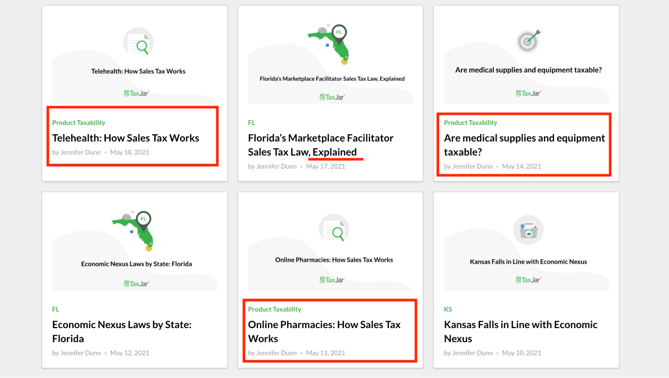The height and width of the screenshot is (378, 669).
Task: Click Product Taxability tag on Telehealth card
Action: [x=79, y=123]
